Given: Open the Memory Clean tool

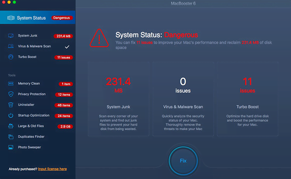Looking at the screenshot, I should (38, 84).
